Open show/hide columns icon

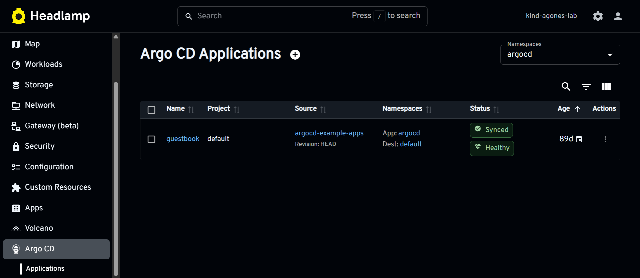[x=606, y=87]
